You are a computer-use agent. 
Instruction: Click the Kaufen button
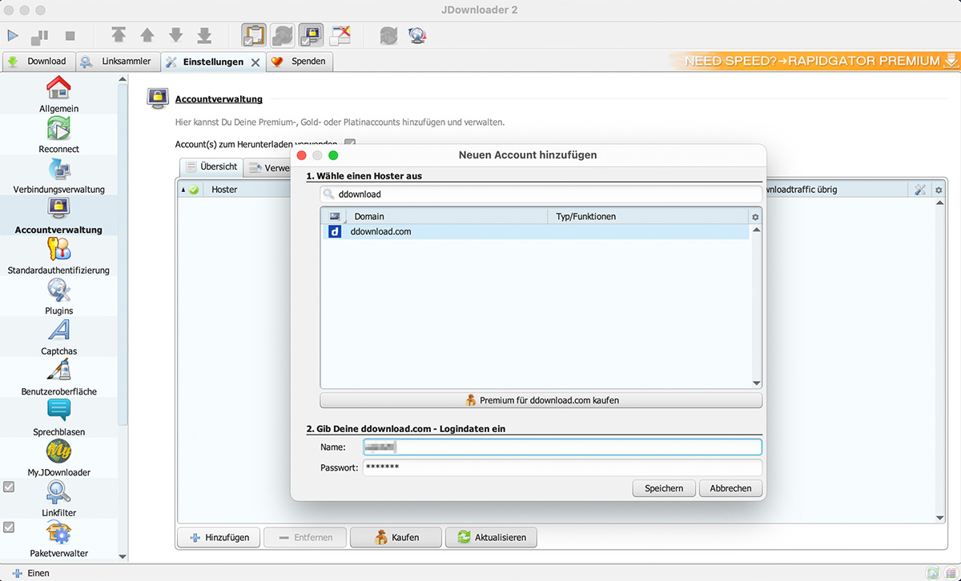(396, 538)
